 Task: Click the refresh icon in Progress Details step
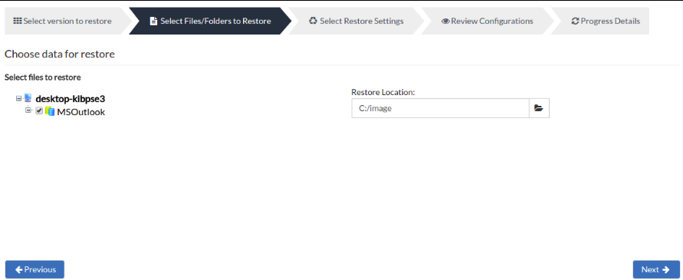[x=575, y=21]
